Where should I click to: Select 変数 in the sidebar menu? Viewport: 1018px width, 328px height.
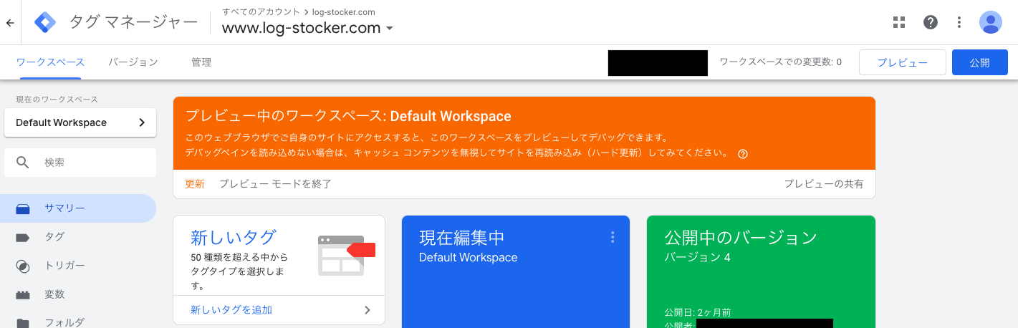point(78,294)
